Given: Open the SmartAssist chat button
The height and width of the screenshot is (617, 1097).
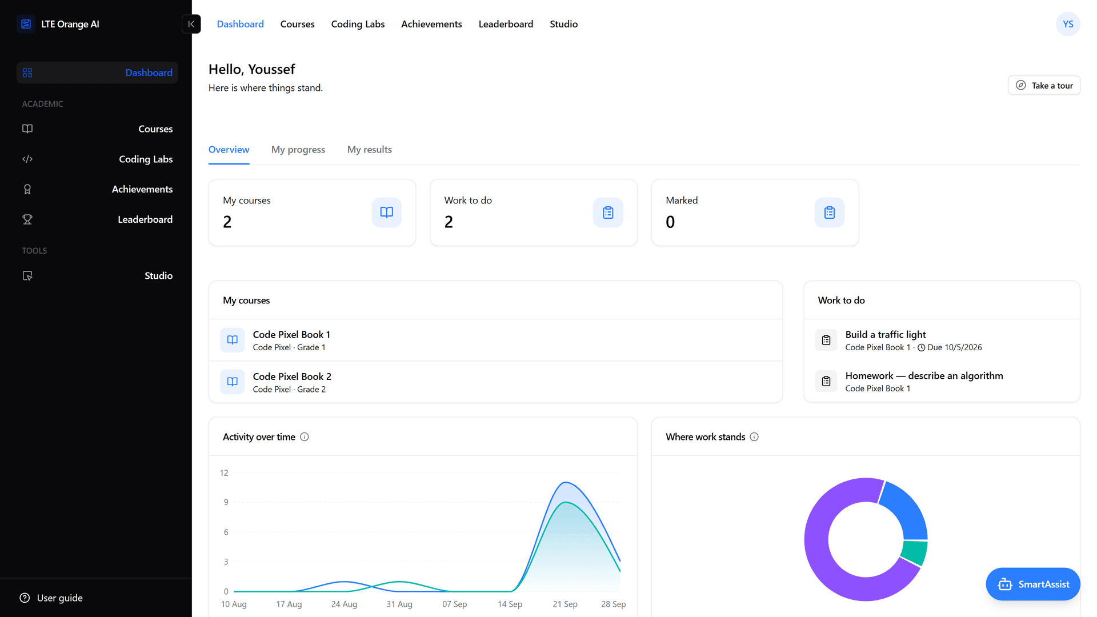Looking at the screenshot, I should pos(1033,584).
